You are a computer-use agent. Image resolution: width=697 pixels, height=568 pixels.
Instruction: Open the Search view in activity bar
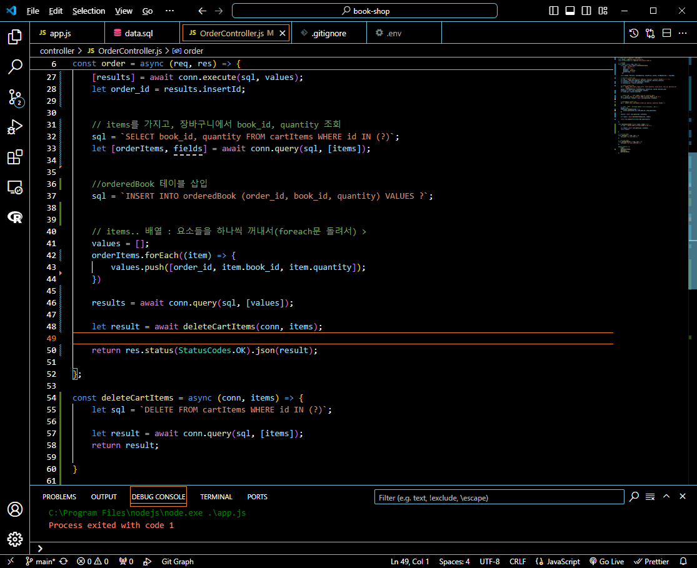pos(14,67)
